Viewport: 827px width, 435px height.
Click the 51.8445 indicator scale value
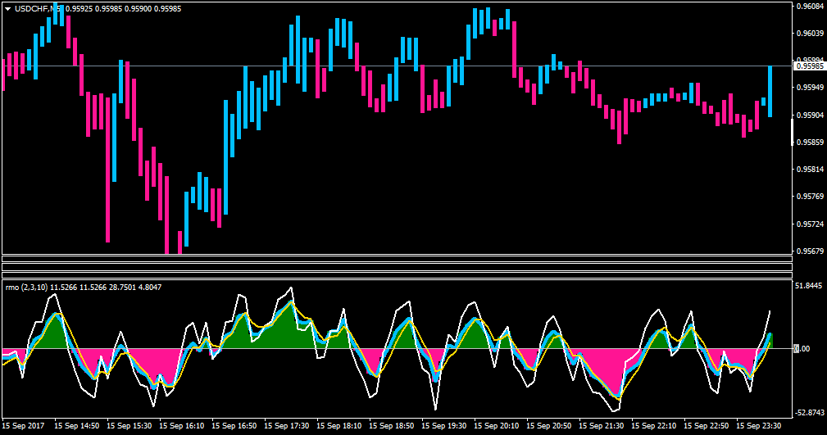point(809,286)
